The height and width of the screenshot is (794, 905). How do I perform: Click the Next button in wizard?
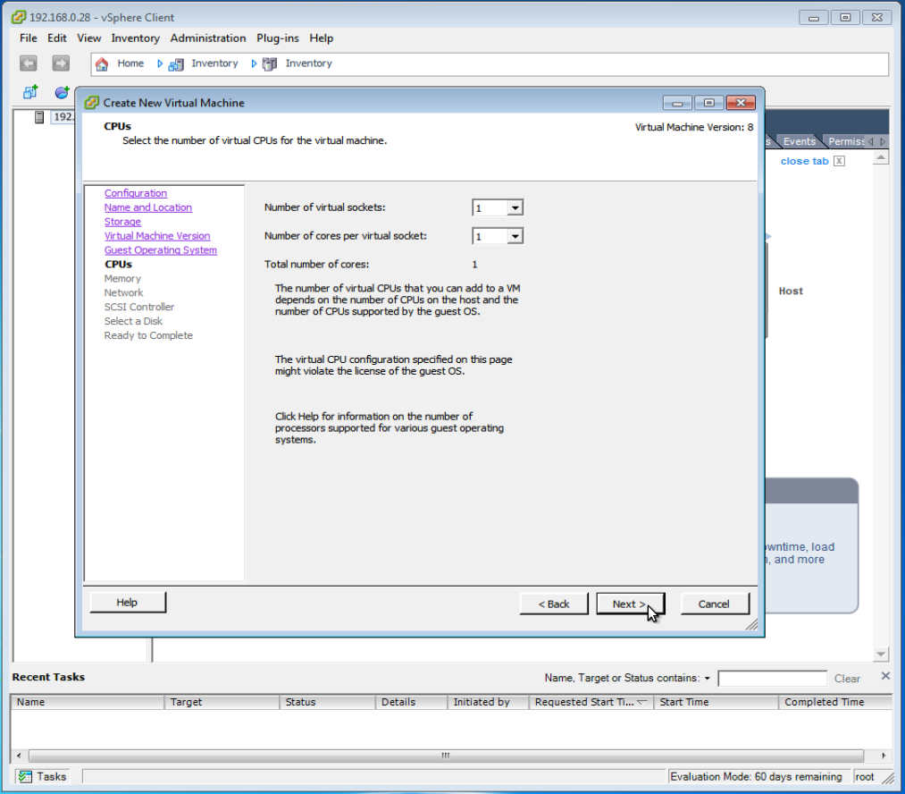(630, 604)
